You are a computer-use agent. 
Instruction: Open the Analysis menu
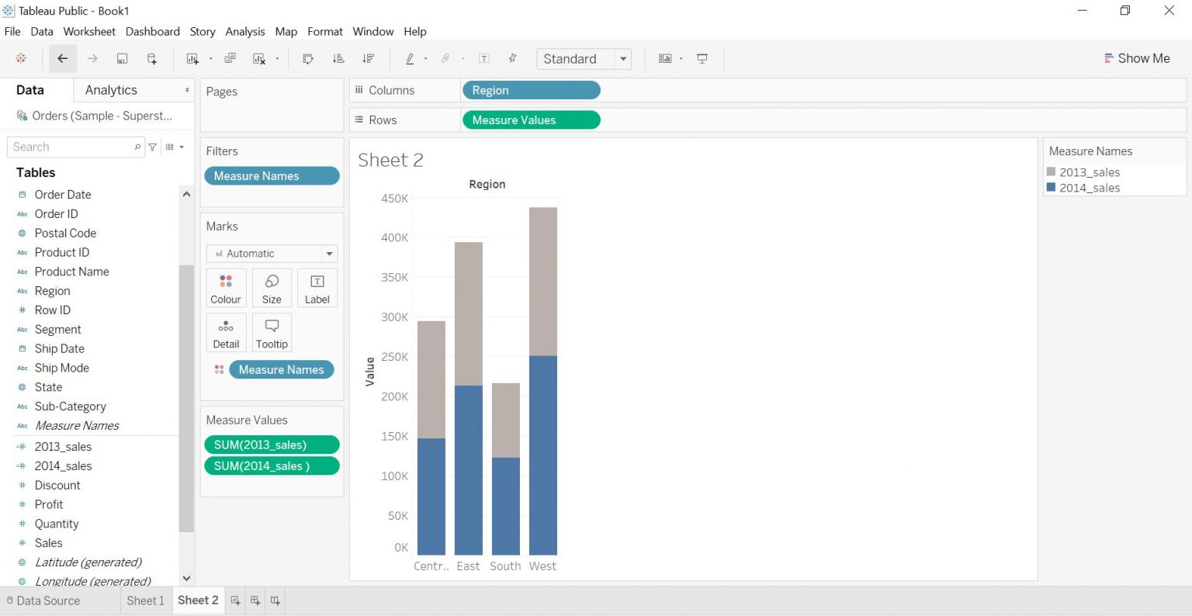click(x=245, y=32)
